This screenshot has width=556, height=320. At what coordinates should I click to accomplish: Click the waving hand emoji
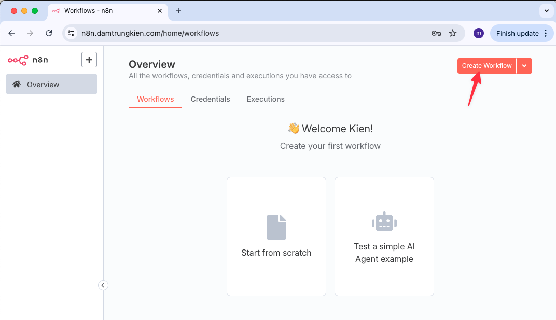294,128
